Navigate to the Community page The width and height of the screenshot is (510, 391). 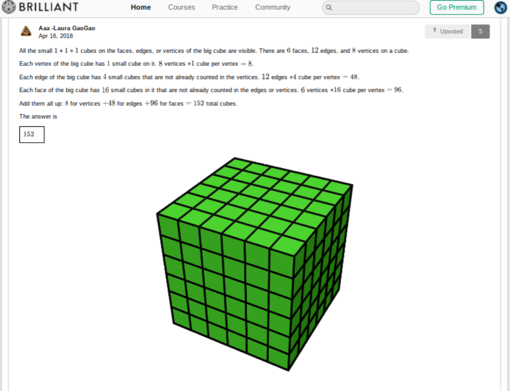(x=272, y=7)
